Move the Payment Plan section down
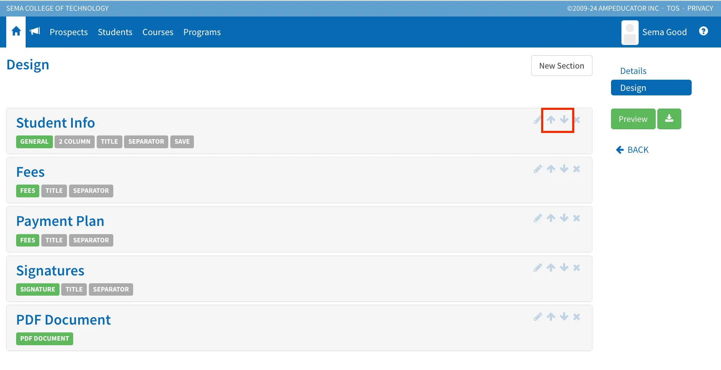The width and height of the screenshot is (721, 370). (564, 218)
